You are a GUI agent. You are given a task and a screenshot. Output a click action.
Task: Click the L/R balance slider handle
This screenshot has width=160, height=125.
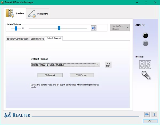16,28
